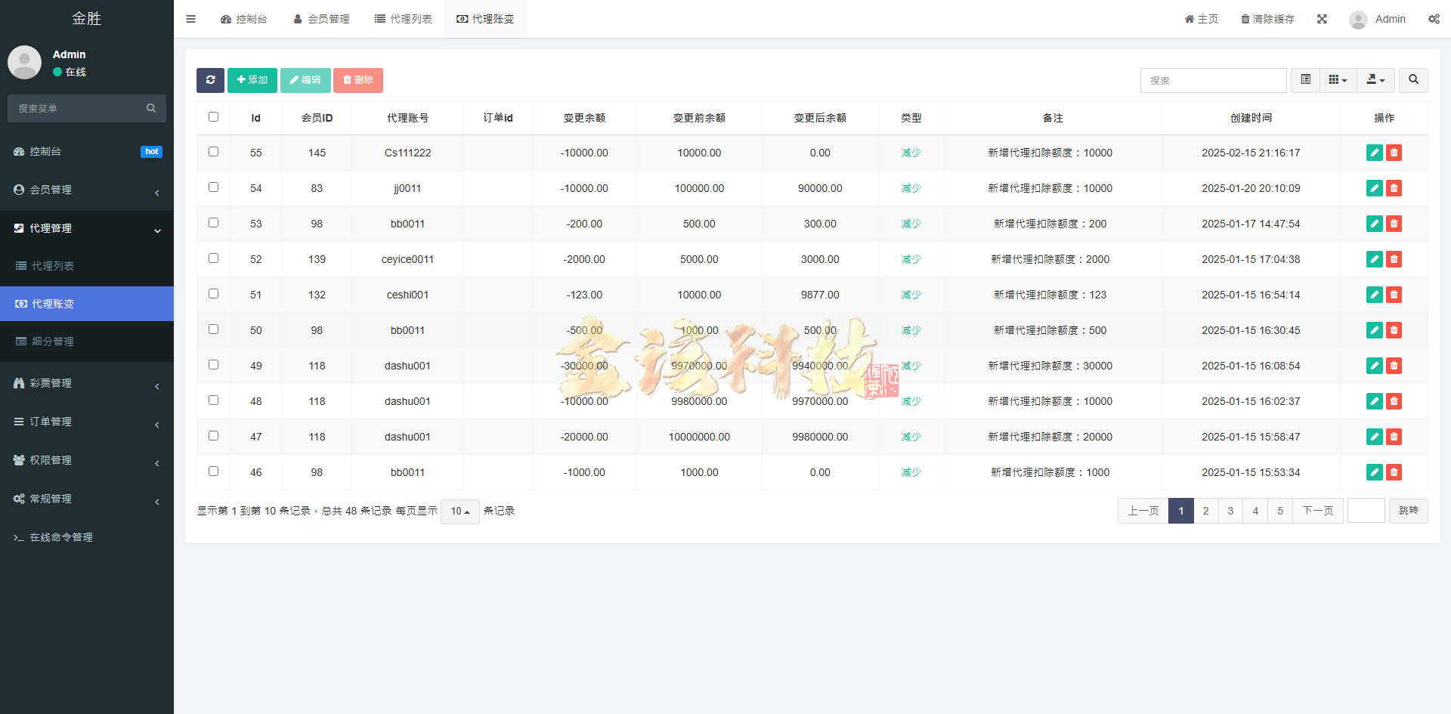Click the 添加 button to add a record
The width and height of the screenshot is (1451, 714).
252,80
